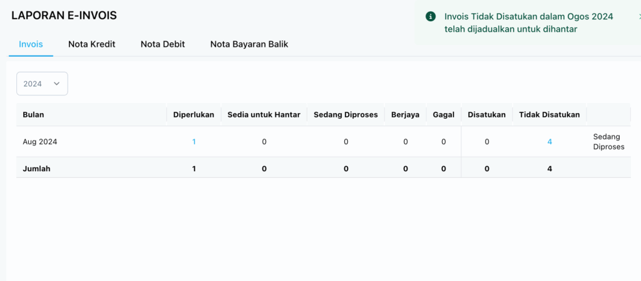Close the notification with X icon
Image resolution: width=641 pixels, height=281 pixels.
coord(638,17)
